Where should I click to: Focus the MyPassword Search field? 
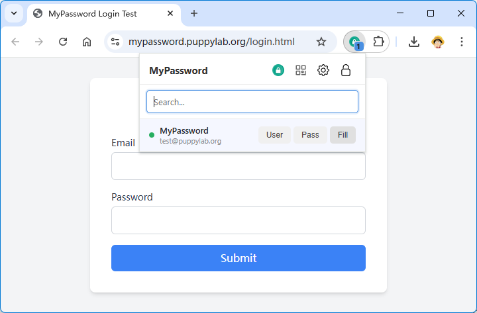[252, 102]
